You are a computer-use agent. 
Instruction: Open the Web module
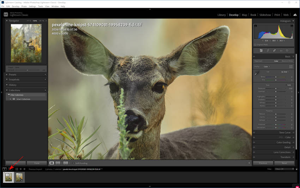pyautogui.click(x=286, y=15)
